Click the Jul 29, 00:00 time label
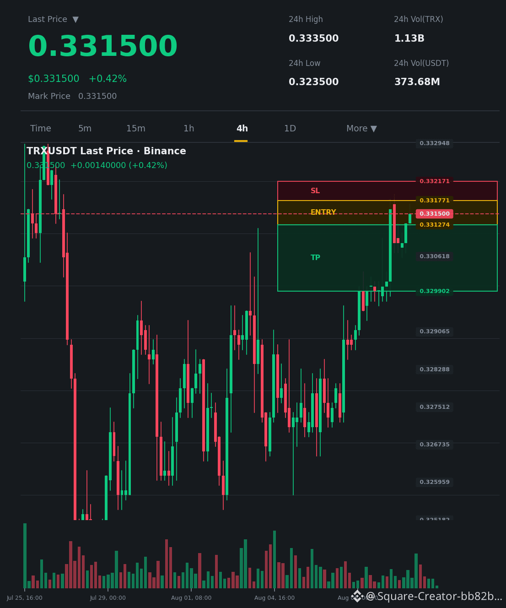 coord(108,598)
